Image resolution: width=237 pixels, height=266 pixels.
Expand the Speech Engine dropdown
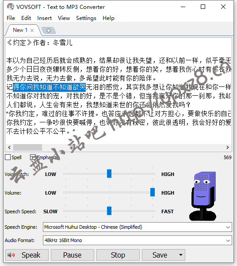pyautogui.click(x=228, y=227)
